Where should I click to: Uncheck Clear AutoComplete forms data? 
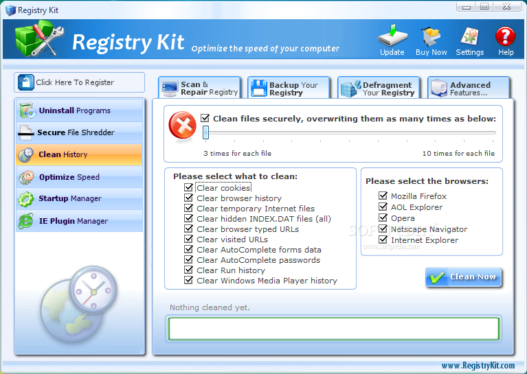pos(188,249)
